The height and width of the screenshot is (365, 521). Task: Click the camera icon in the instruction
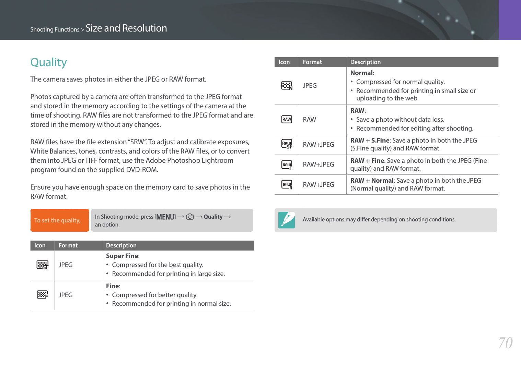(x=190, y=217)
